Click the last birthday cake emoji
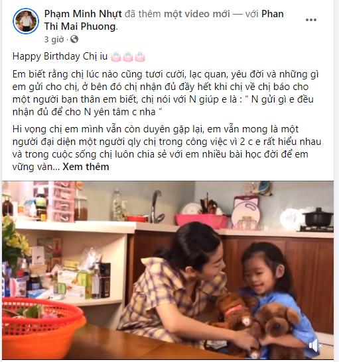Screen dimensions: 339x362 pyautogui.click(x=140, y=57)
